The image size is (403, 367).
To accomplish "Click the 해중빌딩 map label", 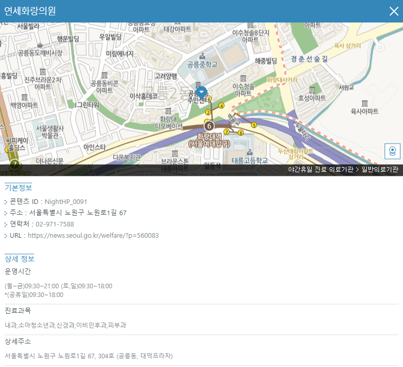I will click(x=266, y=61).
